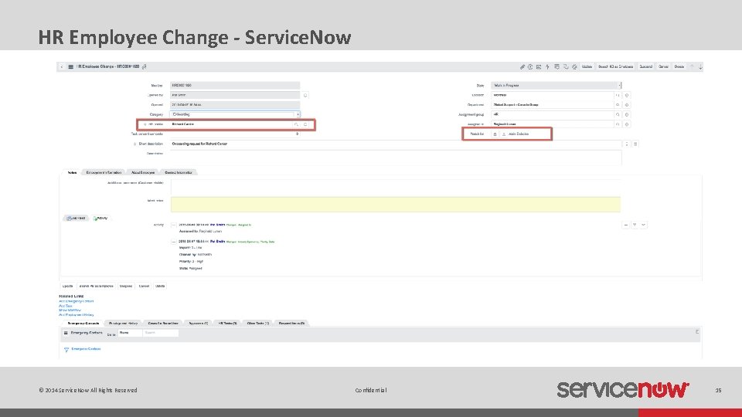The width and height of the screenshot is (742, 417).
Task: Click Add Task related link
Action: [x=65, y=306]
